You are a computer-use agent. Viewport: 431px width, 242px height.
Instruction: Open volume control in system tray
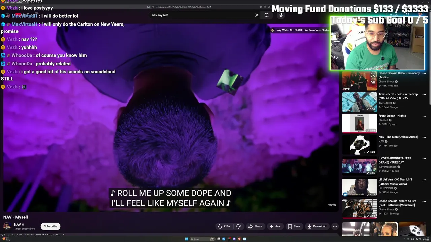point(420,239)
